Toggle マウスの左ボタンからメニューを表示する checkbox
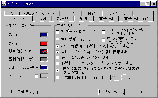158x98 pixels. [103, 40]
